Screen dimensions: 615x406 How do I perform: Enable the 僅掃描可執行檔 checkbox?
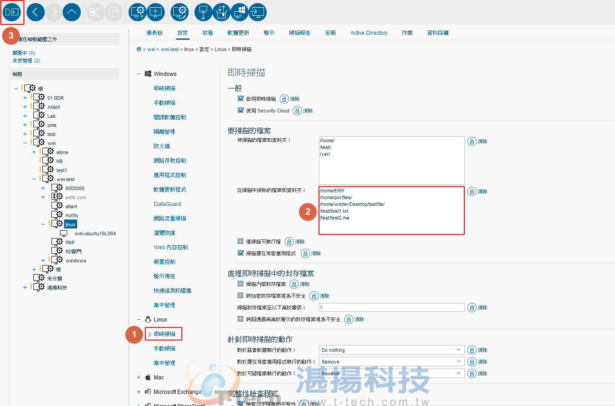click(240, 241)
